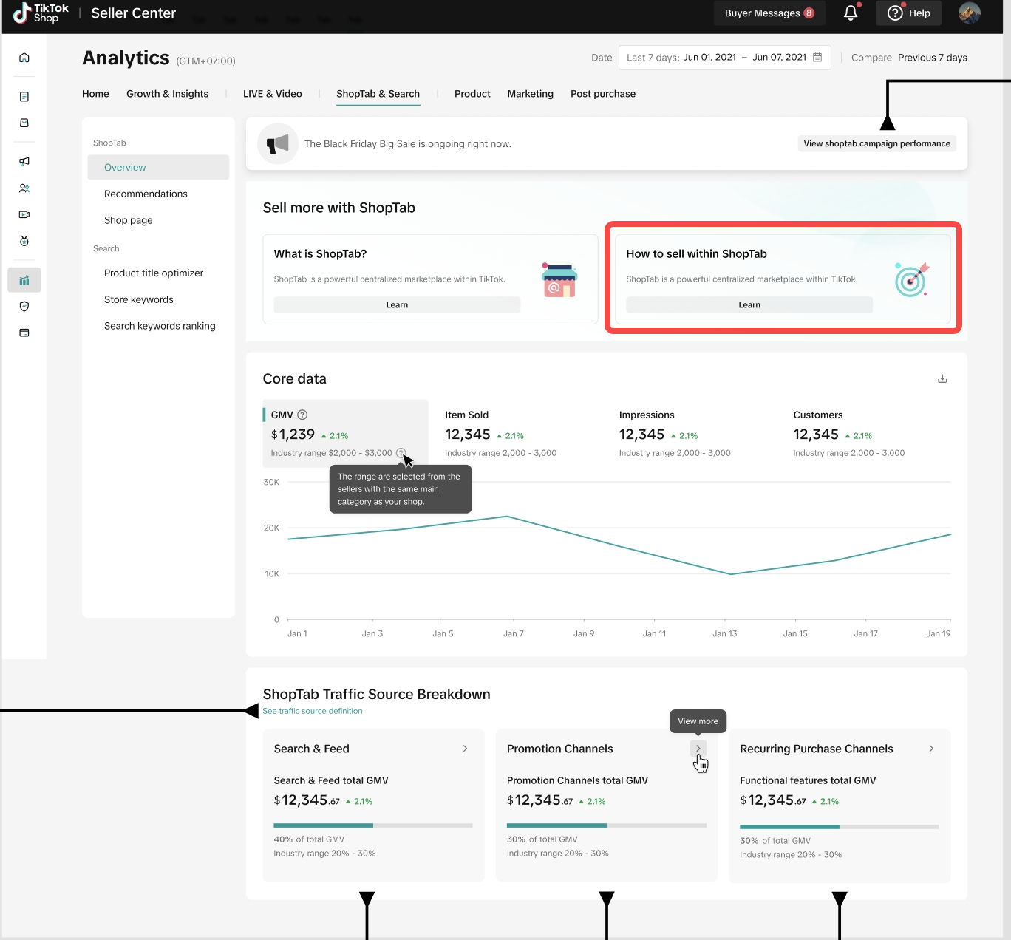1011x940 pixels.
Task: Open the medal icon in sidebar
Action: pyautogui.click(x=24, y=241)
